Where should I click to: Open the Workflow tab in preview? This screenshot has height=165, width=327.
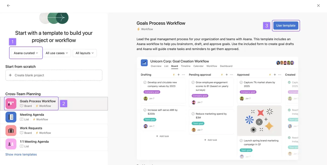[212, 66]
